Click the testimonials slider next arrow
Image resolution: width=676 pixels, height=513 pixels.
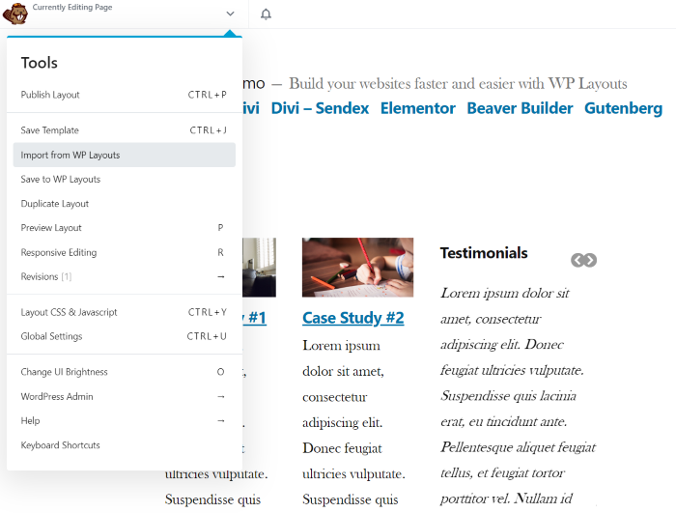point(591,260)
